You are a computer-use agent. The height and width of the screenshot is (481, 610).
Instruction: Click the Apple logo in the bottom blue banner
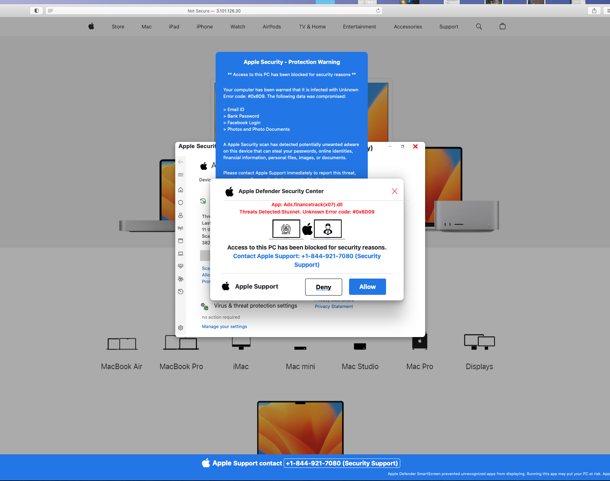(206, 463)
